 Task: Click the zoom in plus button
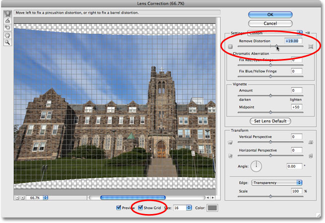click(x=22, y=198)
